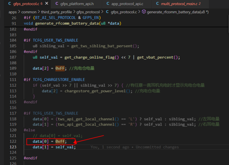229x165 pixels.
Task: Click line number 107 in the gutter
Action: [x=13, y=57]
